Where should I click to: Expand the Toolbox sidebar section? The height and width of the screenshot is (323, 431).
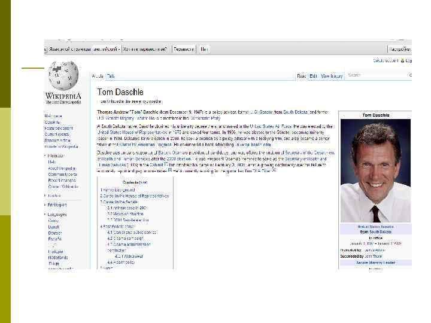(x=53, y=196)
